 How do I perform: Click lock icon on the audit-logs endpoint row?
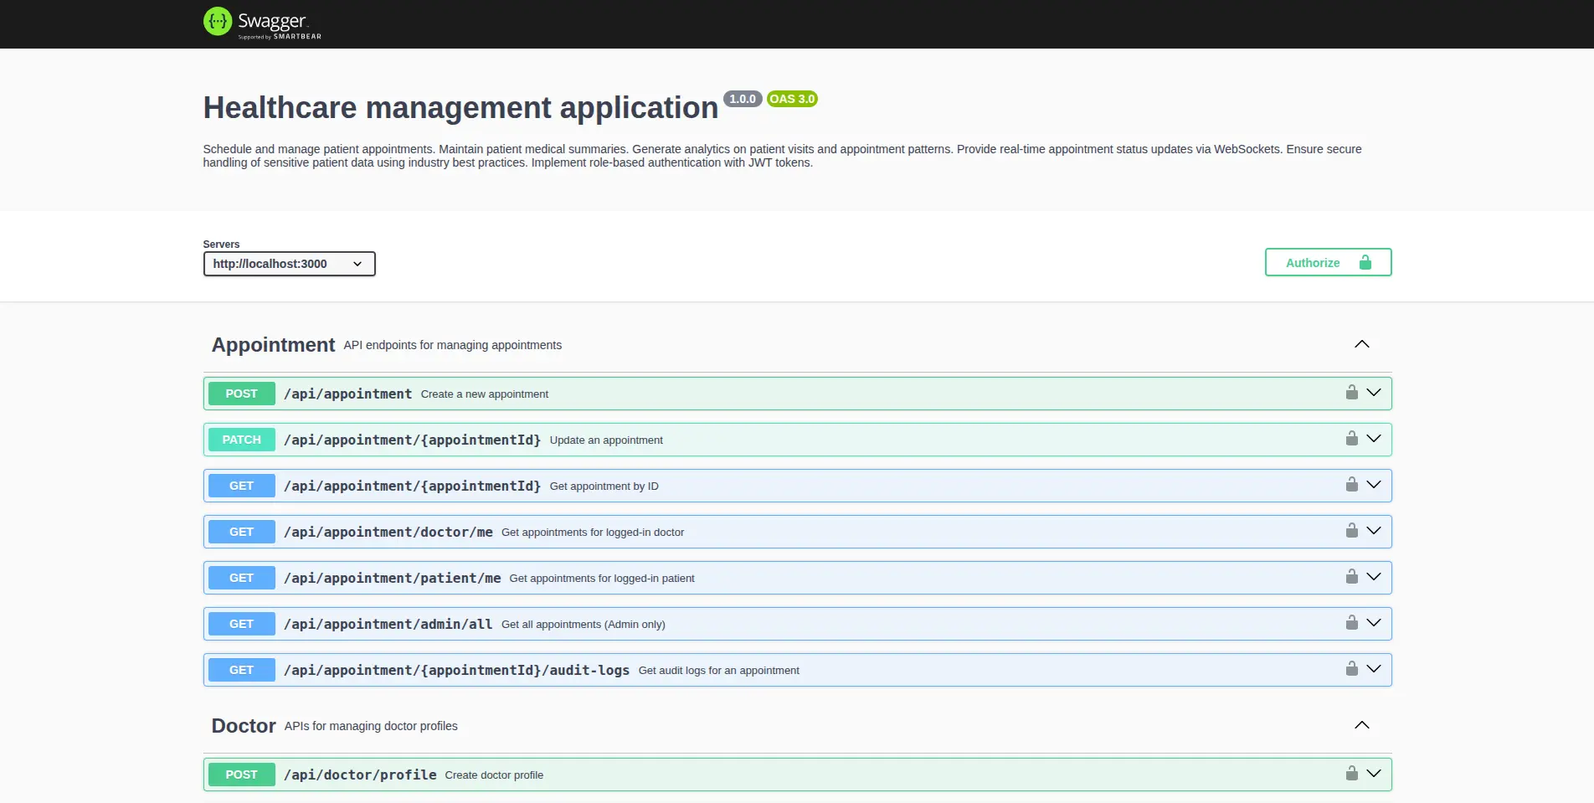[1351, 668]
